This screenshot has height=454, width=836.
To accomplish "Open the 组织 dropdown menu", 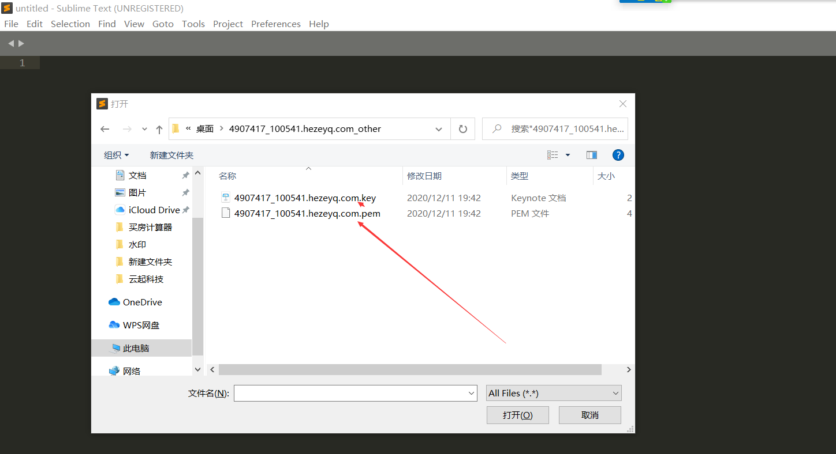I will 116,155.
